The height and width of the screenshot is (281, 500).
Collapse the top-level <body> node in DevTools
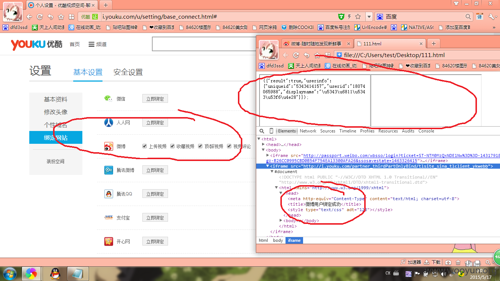tap(263, 150)
